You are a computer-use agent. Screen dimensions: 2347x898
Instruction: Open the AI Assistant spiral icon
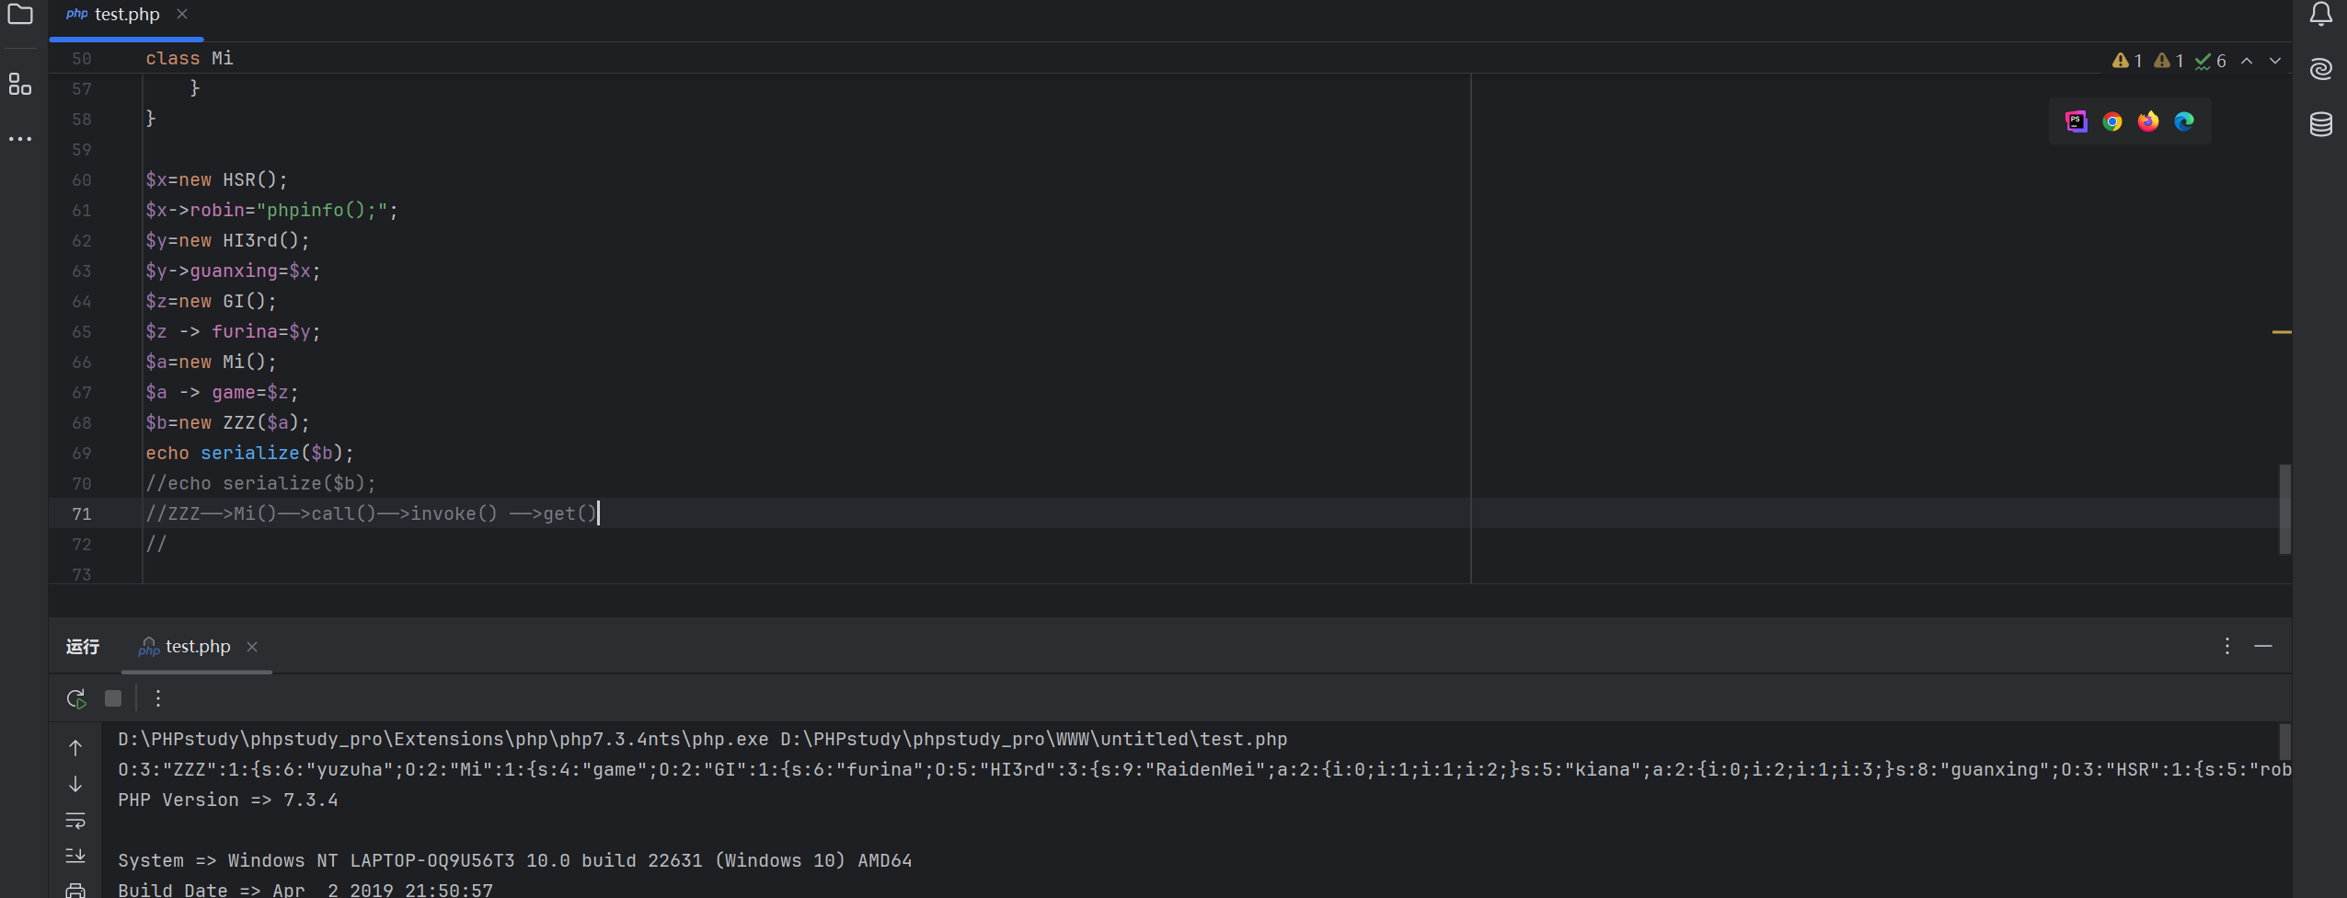[x=2321, y=69]
